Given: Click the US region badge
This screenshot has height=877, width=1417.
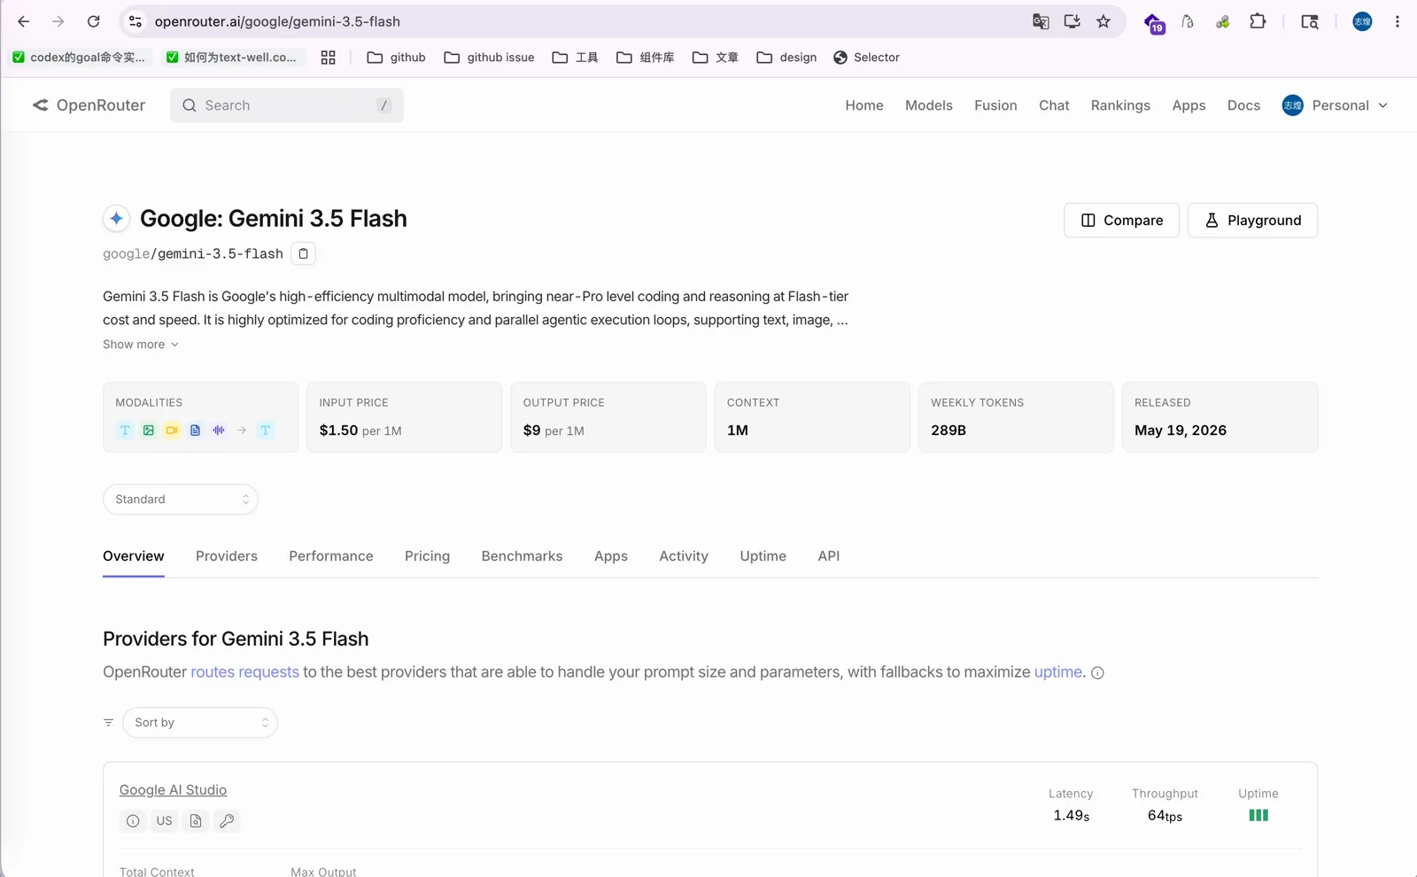Looking at the screenshot, I should (x=165, y=821).
